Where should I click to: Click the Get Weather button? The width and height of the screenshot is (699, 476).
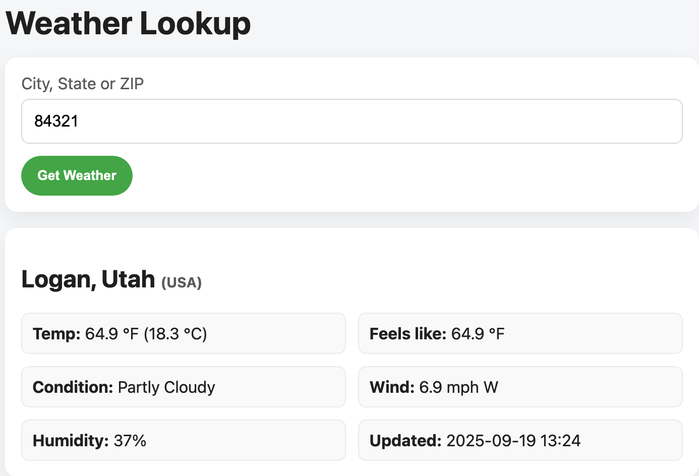pyautogui.click(x=76, y=175)
